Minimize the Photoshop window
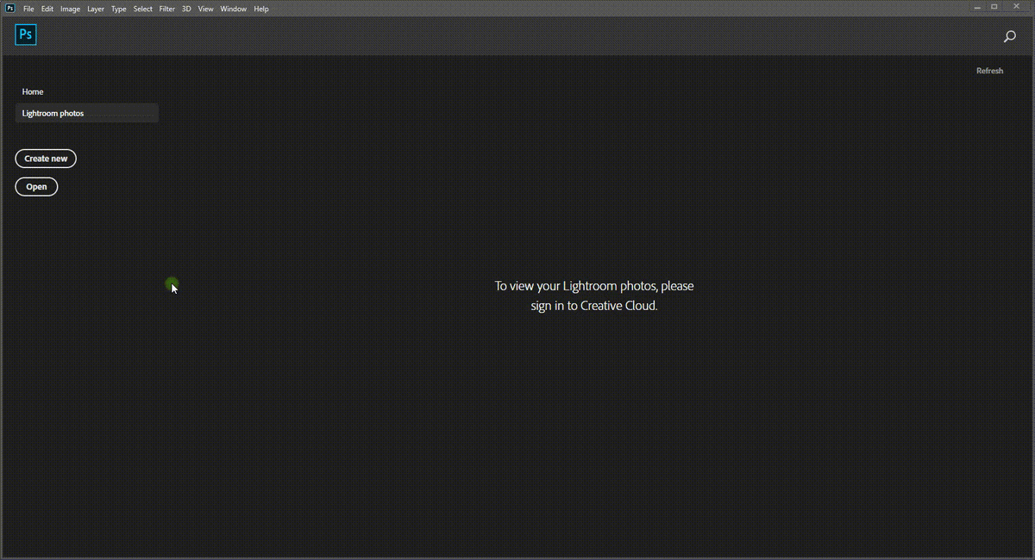Screen dimensions: 1035x560 click(977, 7)
